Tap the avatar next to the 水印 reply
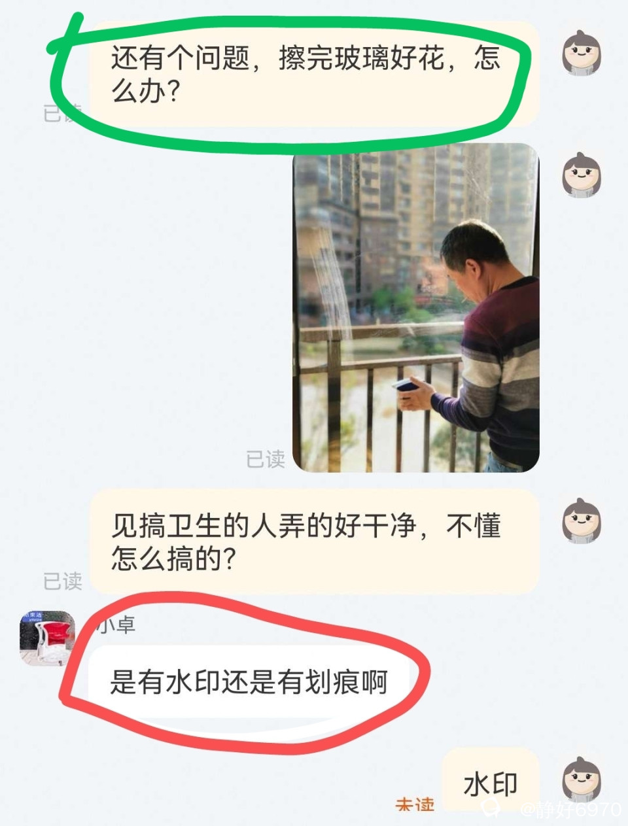This screenshot has width=628, height=826. pos(582,779)
